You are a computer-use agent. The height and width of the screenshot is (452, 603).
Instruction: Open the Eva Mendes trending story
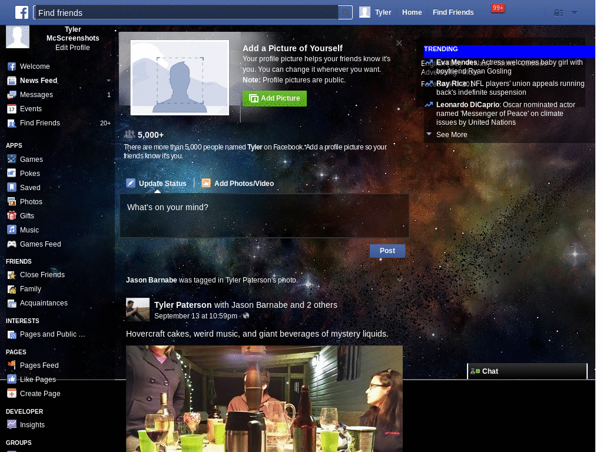[509, 67]
